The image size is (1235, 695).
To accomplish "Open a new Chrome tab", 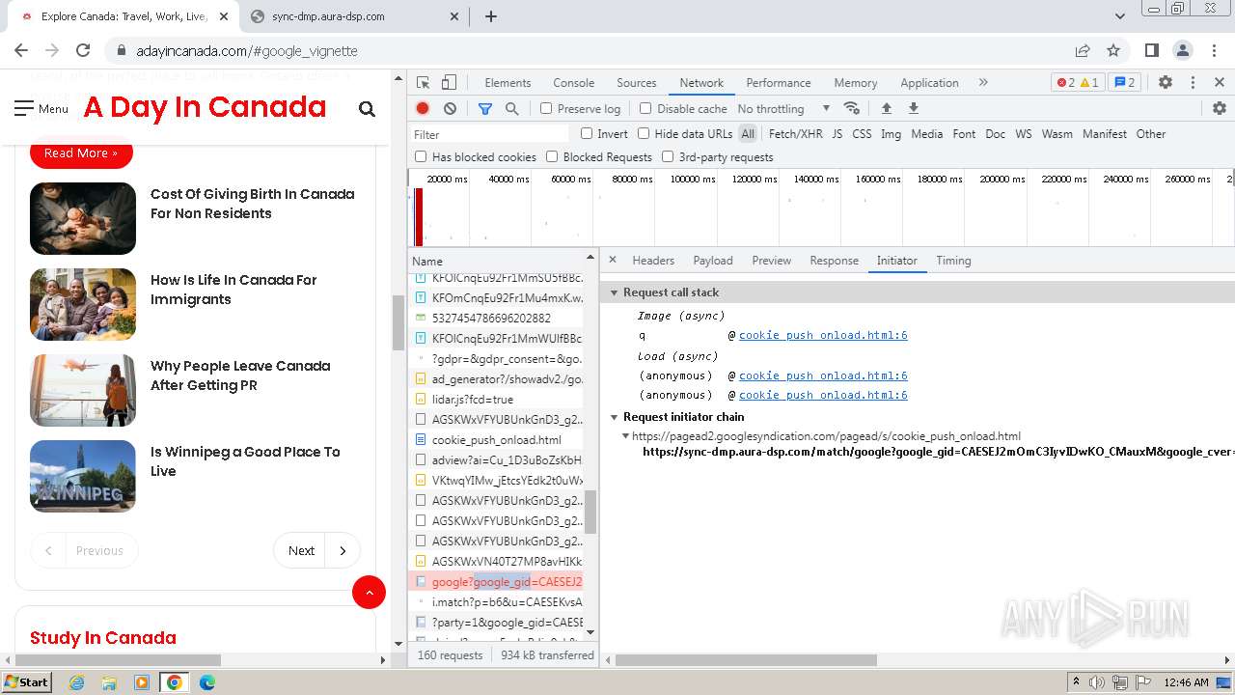I will (x=490, y=16).
